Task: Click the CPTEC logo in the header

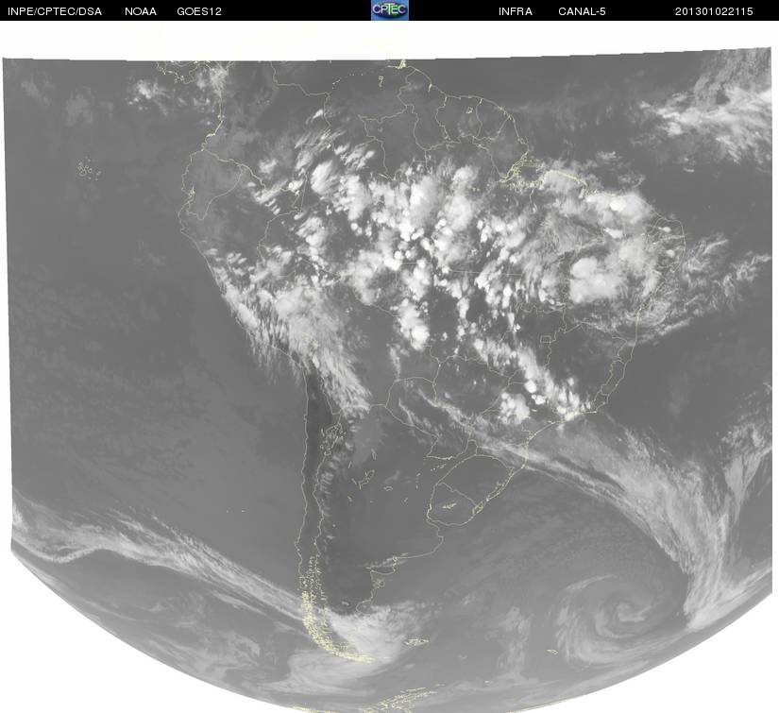Action: coord(390,10)
